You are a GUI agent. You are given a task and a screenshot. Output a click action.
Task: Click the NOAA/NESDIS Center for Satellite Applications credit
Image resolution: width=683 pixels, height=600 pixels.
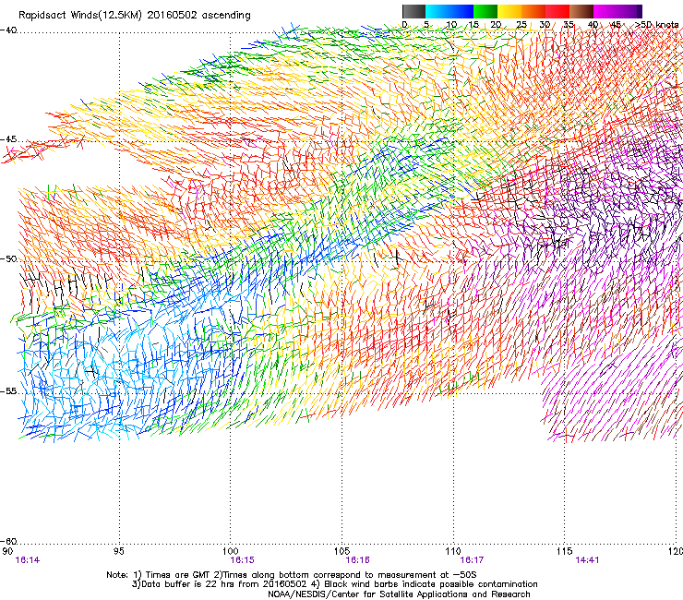coord(399,594)
